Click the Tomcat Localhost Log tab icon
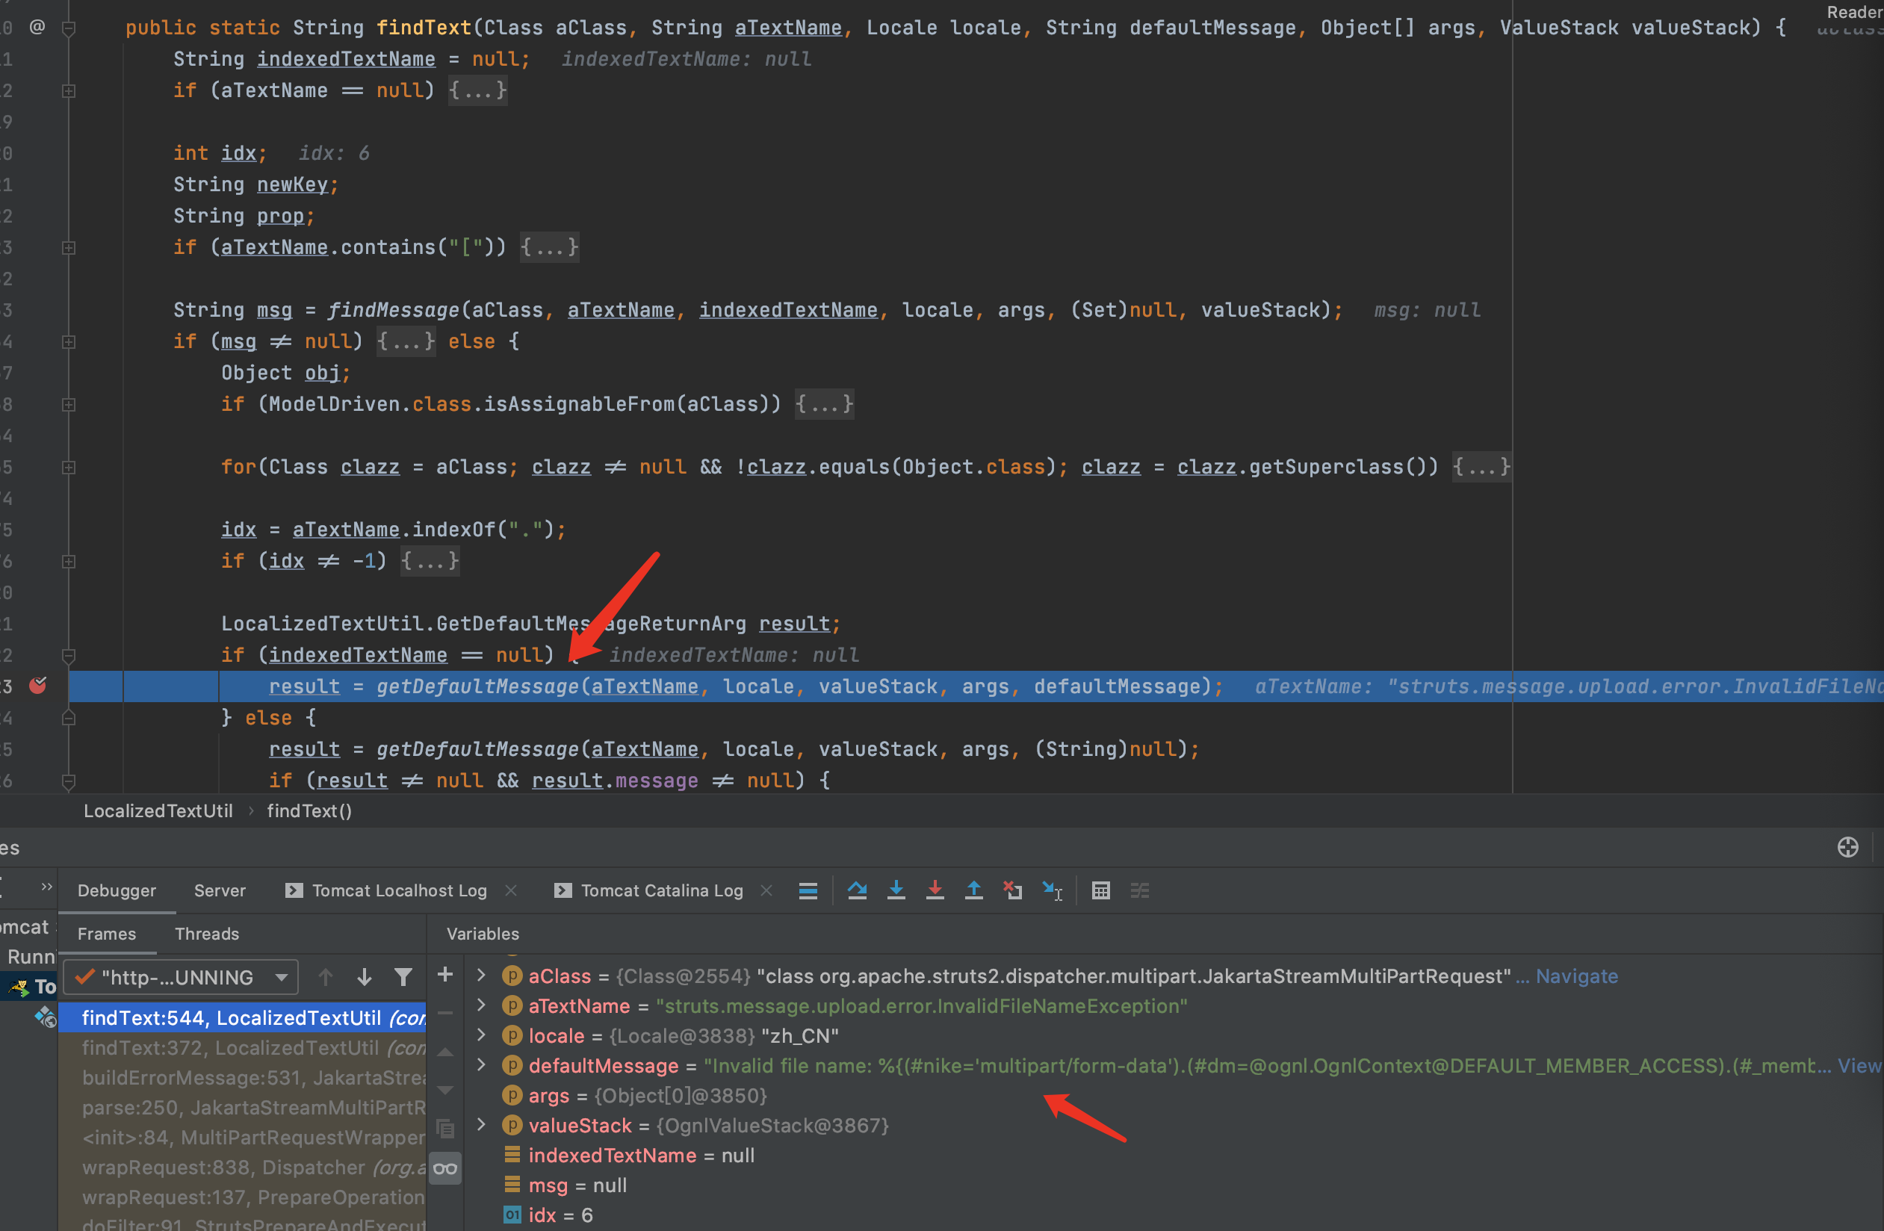Image resolution: width=1884 pixels, height=1231 pixels. 294,890
